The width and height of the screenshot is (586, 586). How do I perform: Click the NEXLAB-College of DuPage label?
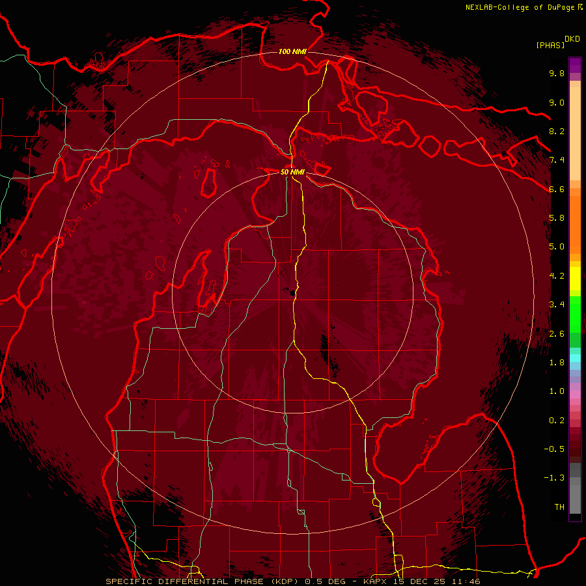pos(523,7)
